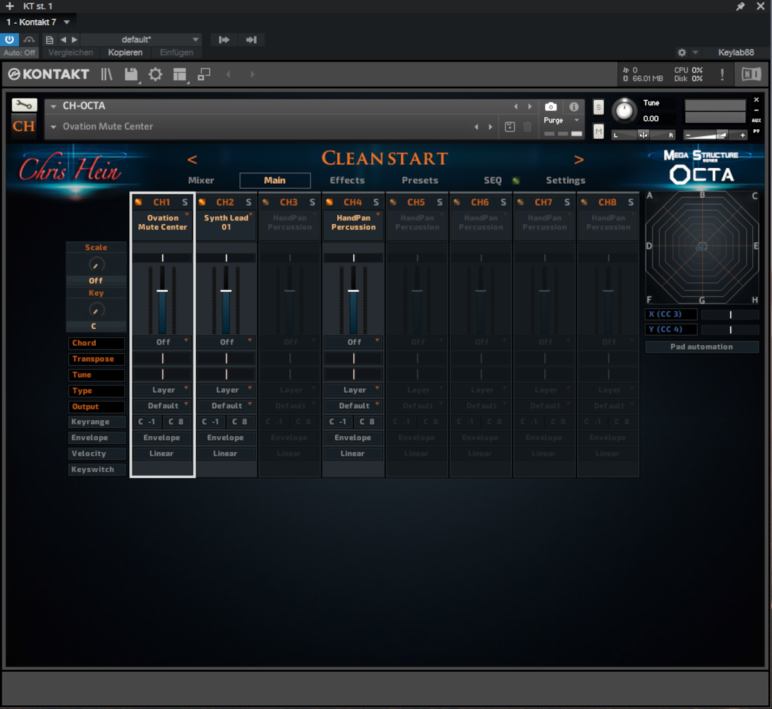Click the instrument pan slider
The image size is (772, 709).
[643, 135]
